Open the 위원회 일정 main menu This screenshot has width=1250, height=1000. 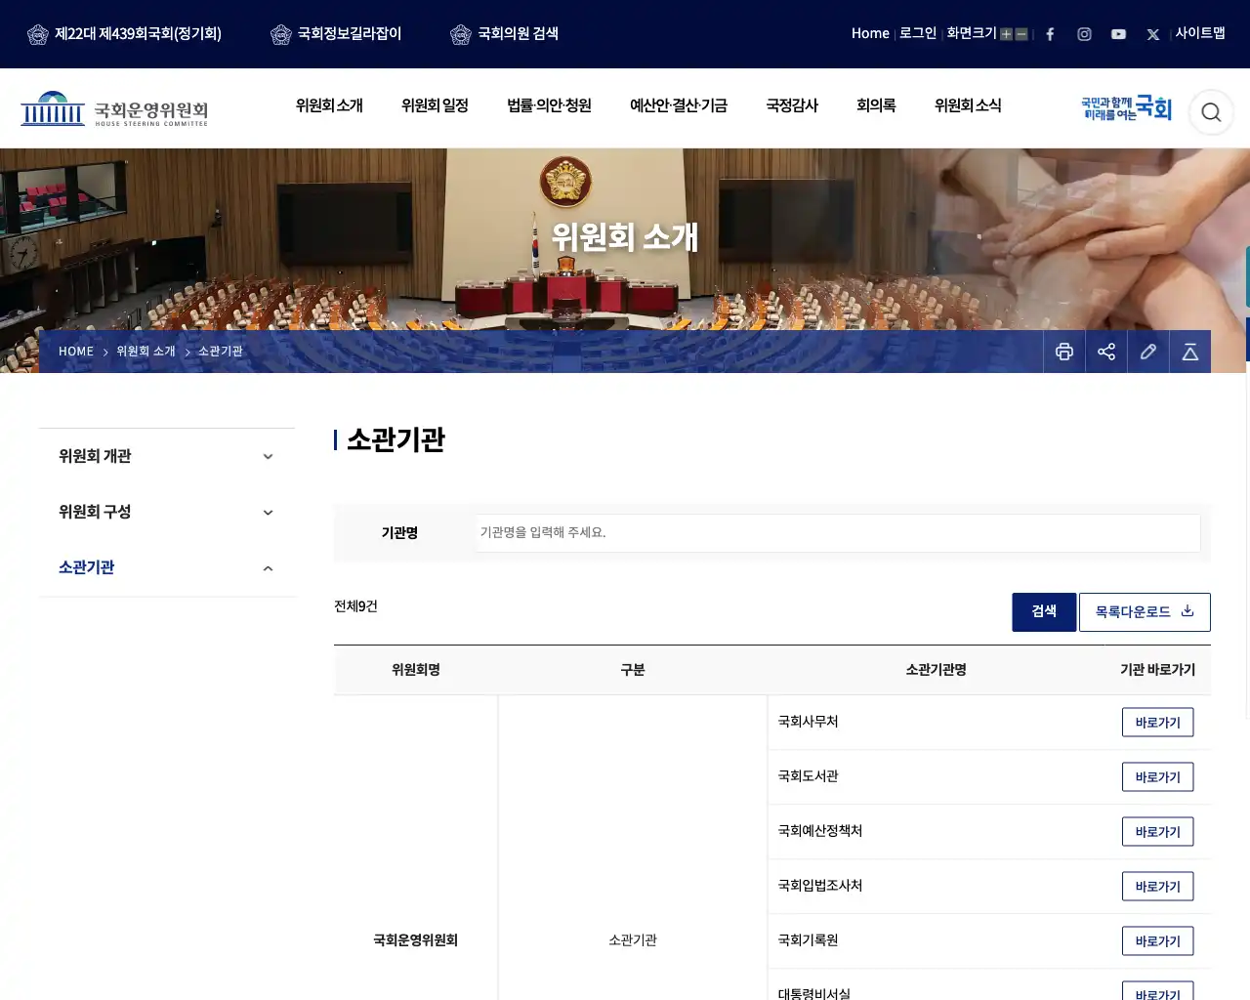point(435,105)
